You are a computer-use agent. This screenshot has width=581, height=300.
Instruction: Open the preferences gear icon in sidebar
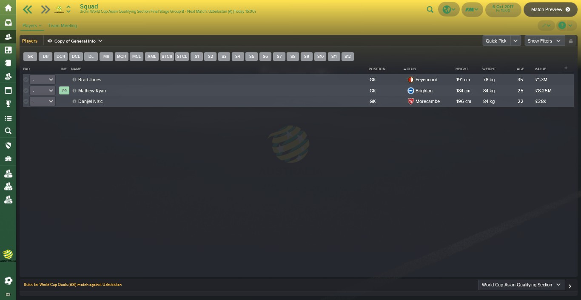pos(8,280)
